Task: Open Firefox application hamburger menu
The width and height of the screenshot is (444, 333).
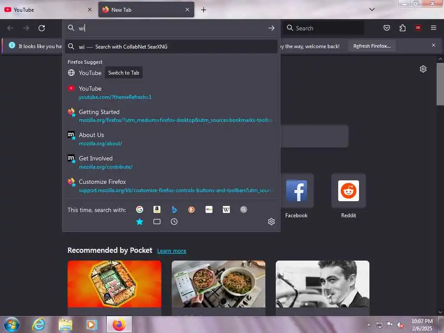Action: pos(434,28)
